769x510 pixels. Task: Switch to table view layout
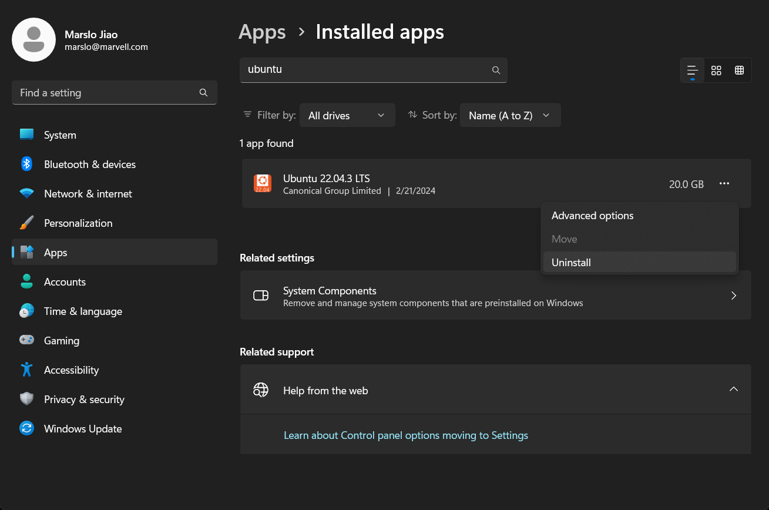tap(739, 70)
